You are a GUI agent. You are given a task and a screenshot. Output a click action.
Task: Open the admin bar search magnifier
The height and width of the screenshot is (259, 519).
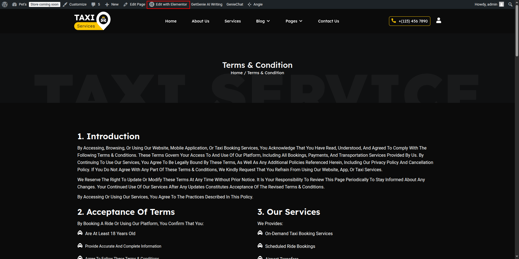pos(510,4)
